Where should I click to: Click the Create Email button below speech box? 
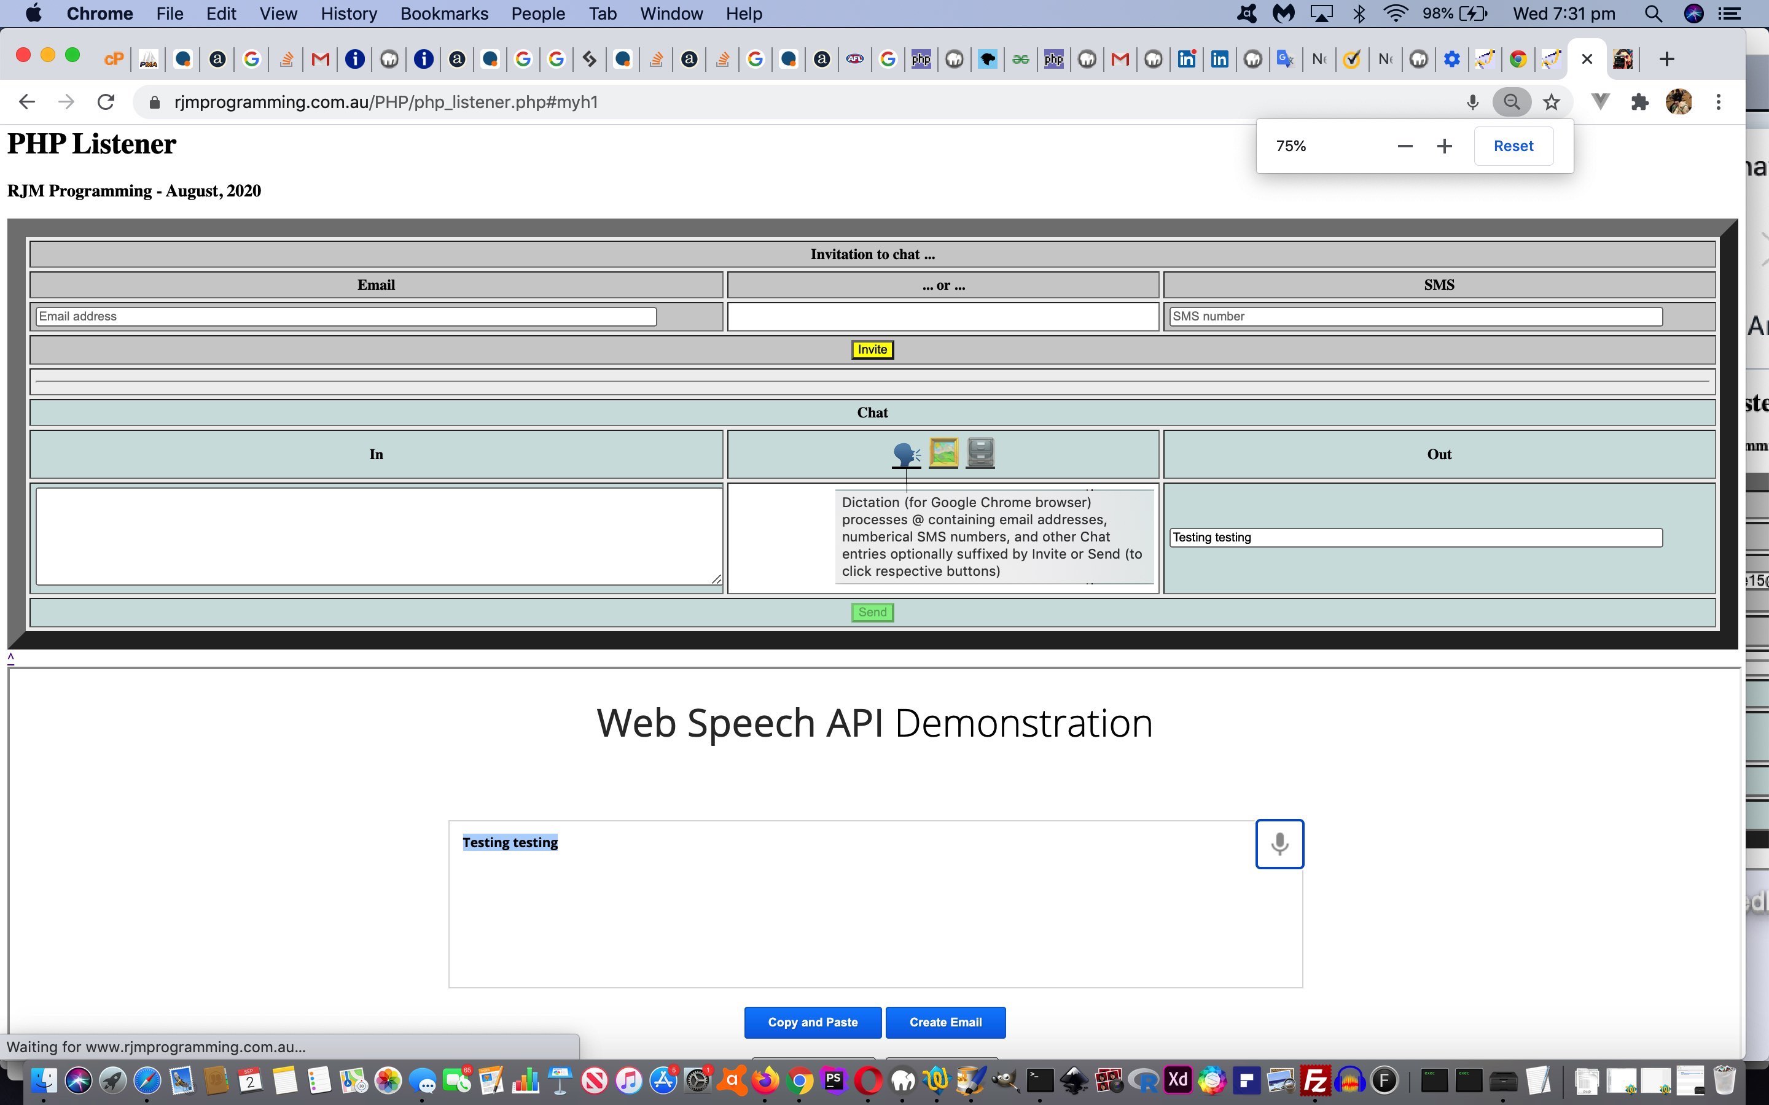pos(945,1022)
